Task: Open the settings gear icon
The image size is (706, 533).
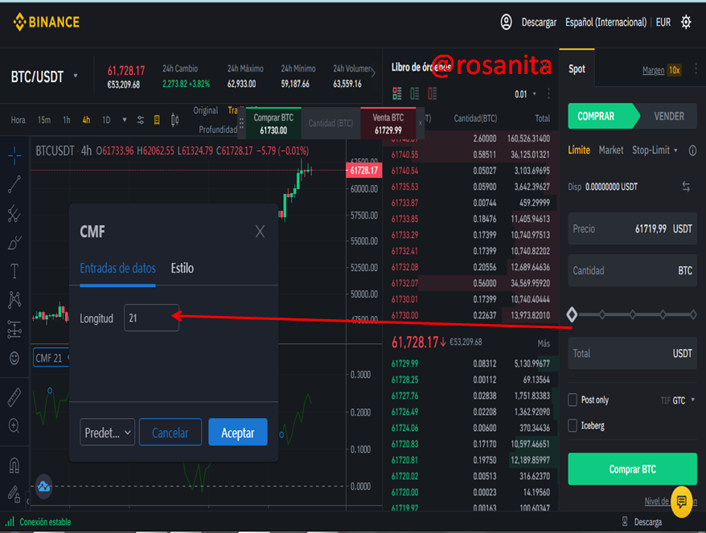Action: tap(686, 22)
